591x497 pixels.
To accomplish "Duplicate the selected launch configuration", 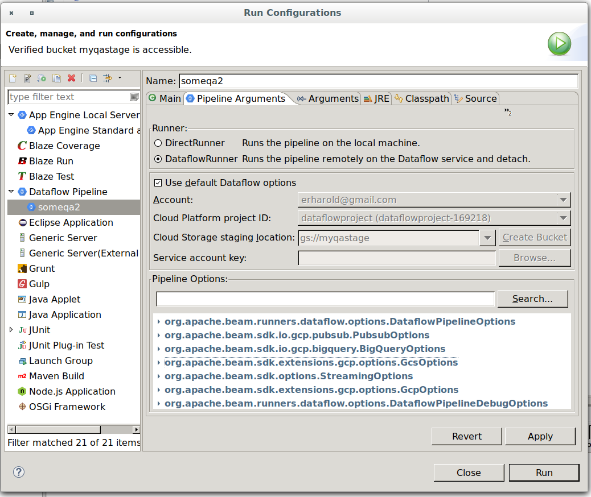I will click(56, 77).
